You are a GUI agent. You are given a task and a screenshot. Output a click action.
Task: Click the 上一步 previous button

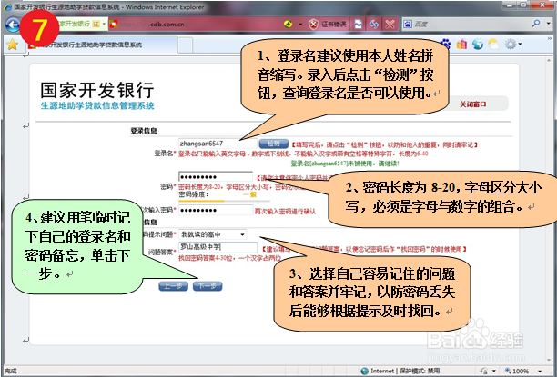click(x=173, y=286)
